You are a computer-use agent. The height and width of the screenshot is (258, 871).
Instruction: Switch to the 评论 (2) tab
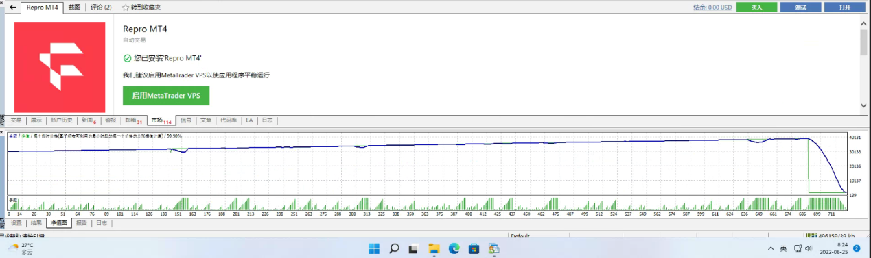[101, 8]
